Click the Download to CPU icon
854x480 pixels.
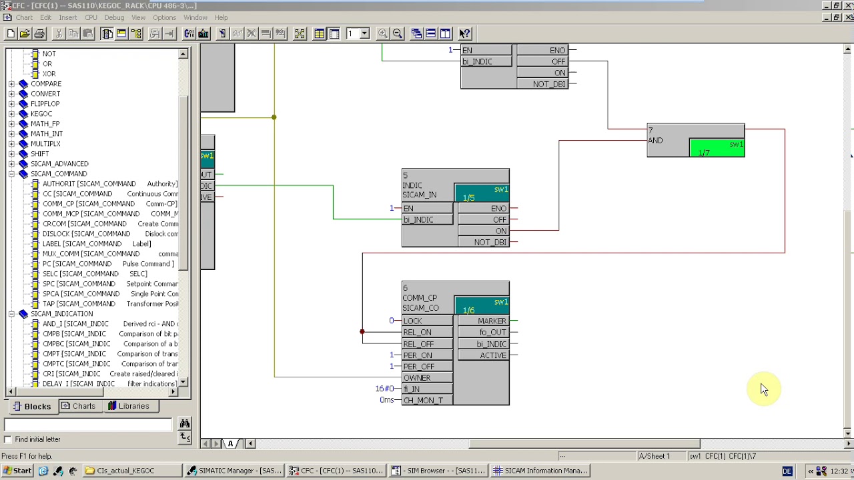203,33
